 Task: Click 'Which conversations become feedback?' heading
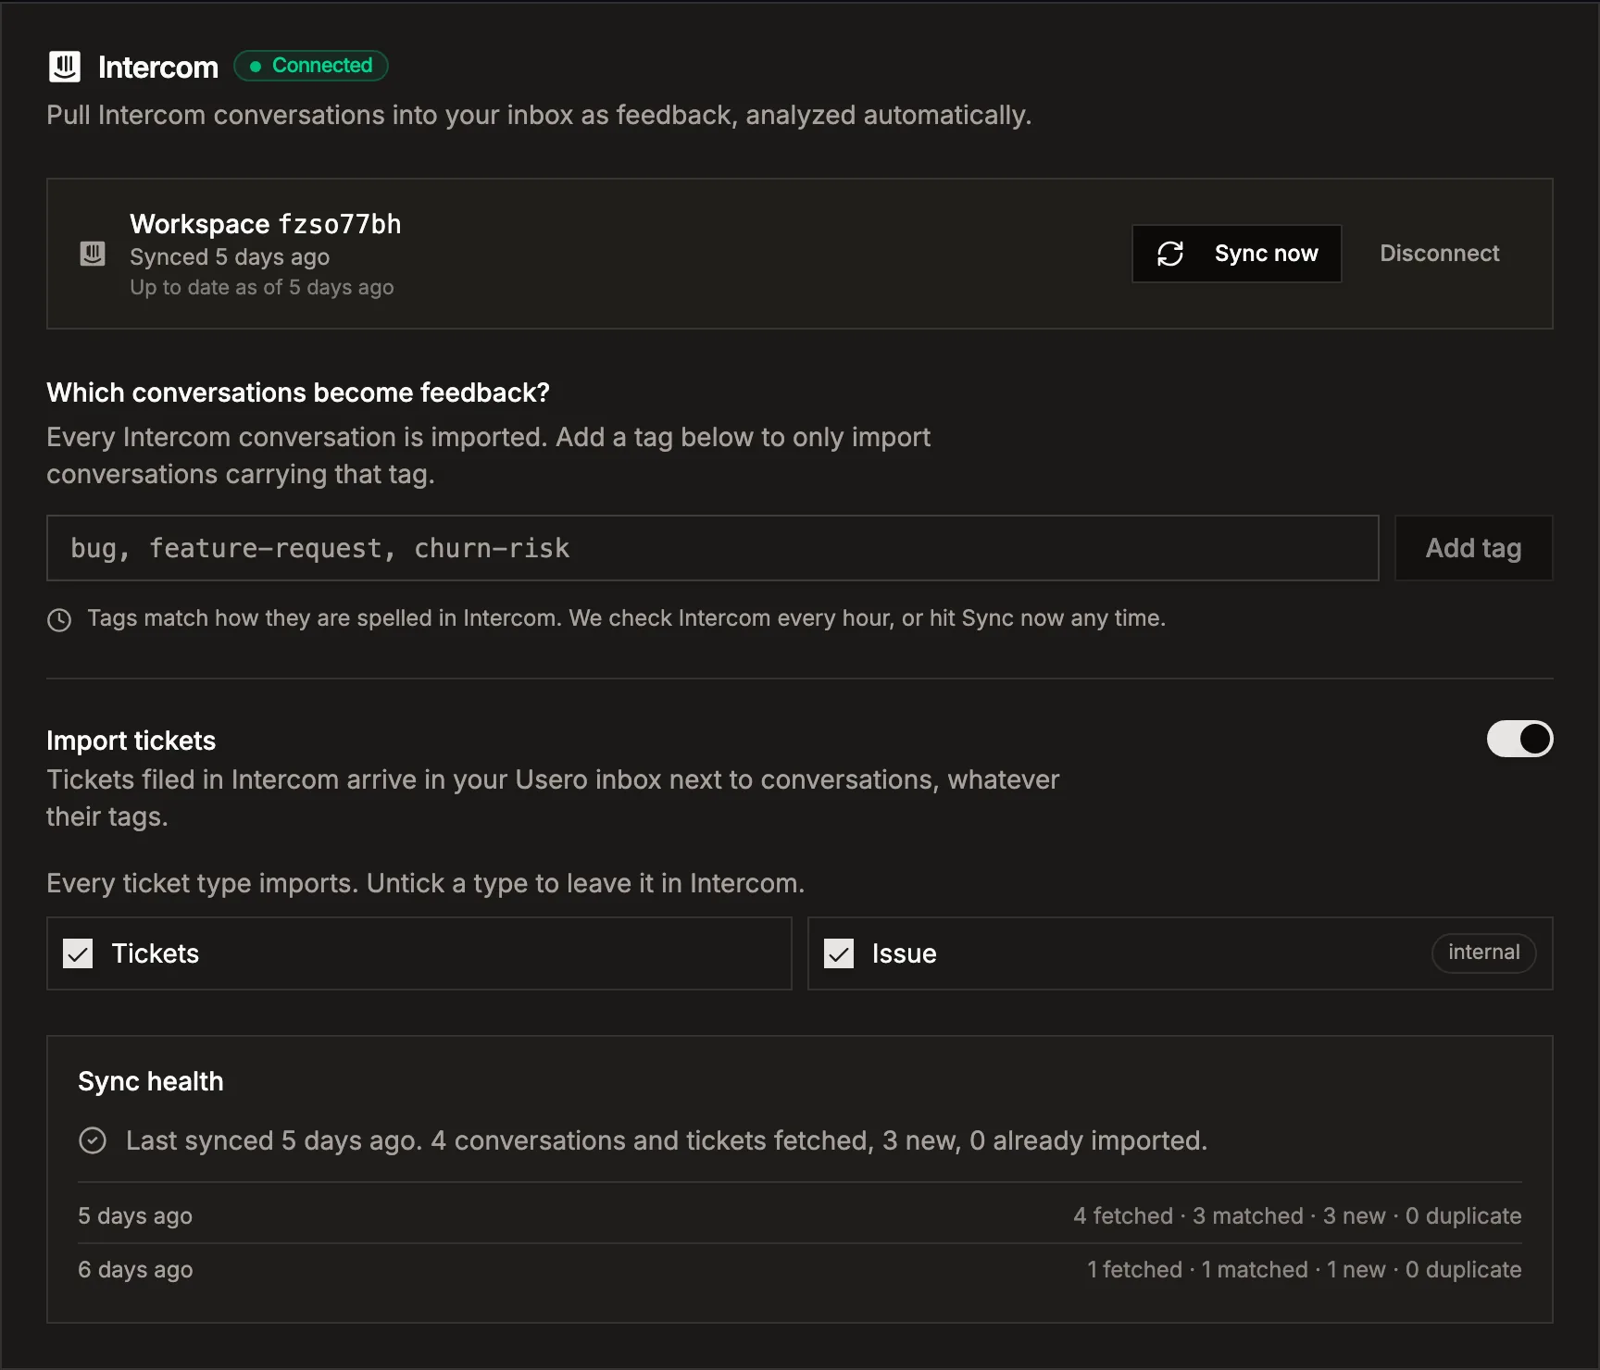298,392
